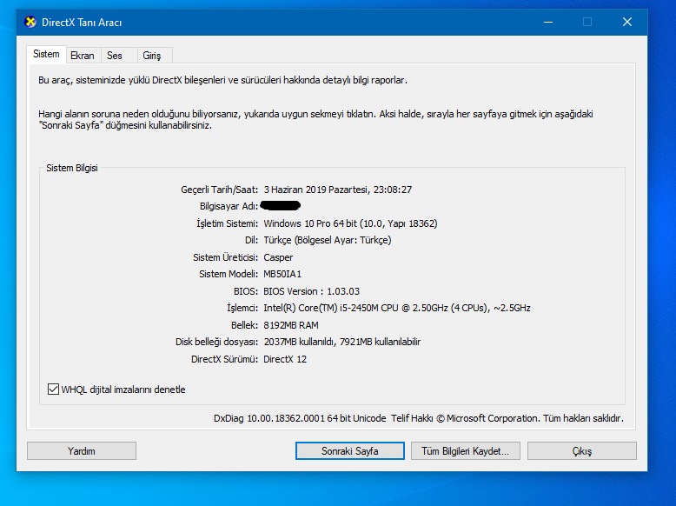
Task: Click Tüm Bilgileri Kaydet button
Action: coord(465,450)
